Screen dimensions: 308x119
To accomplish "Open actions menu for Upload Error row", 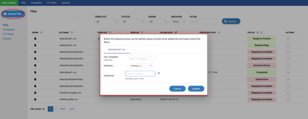I will point(288,80).
